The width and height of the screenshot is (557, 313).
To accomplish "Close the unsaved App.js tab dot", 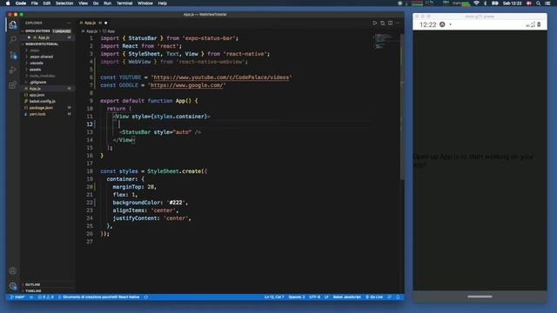I will click(x=106, y=23).
